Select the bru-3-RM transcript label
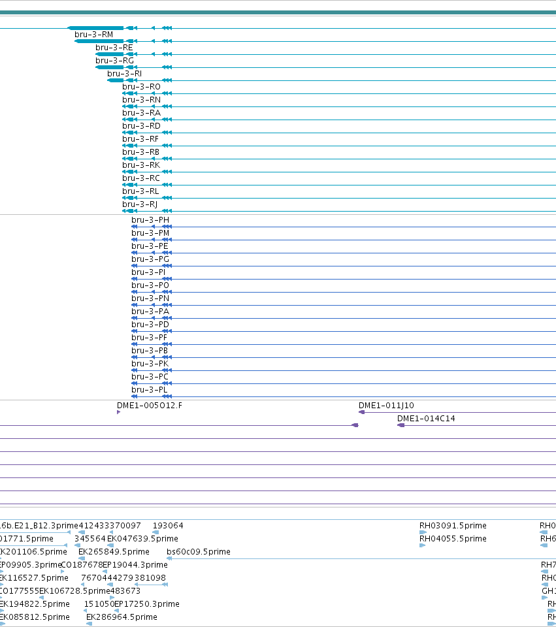The image size is (556, 627). [x=94, y=35]
